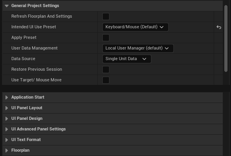The height and width of the screenshot is (156, 231).
Task: Expand the UI Text Format section
Action: (7, 140)
